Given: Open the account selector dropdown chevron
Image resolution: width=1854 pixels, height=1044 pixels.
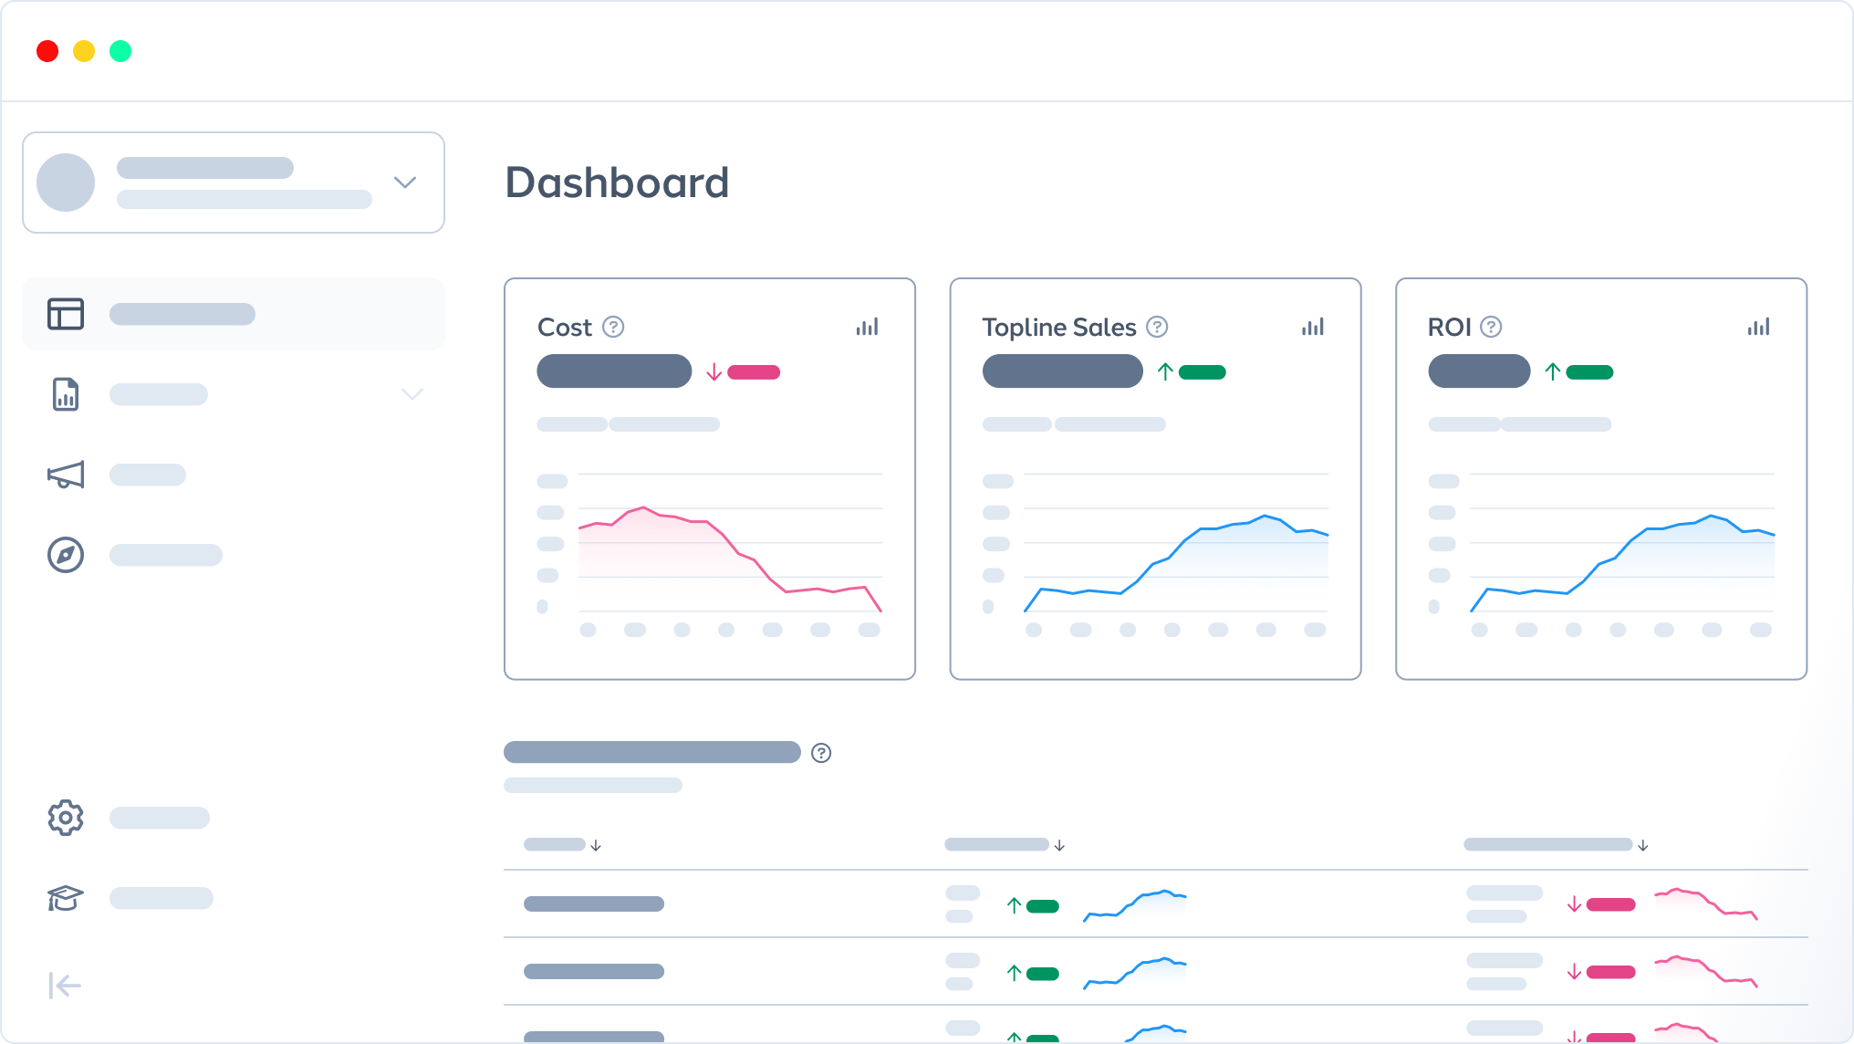Looking at the screenshot, I should (405, 183).
